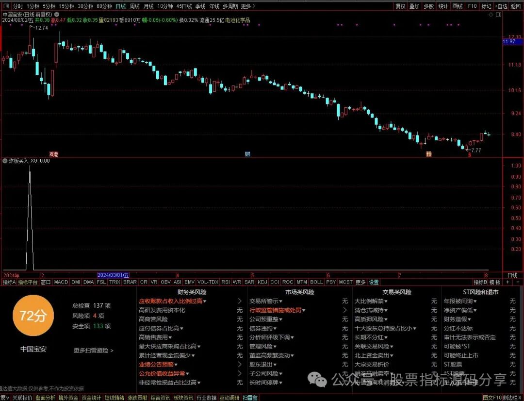Switch to 扫雷宝 bottom tab

[250, 398]
